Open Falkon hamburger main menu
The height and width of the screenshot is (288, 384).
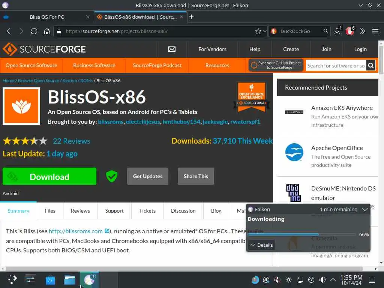coord(375,31)
